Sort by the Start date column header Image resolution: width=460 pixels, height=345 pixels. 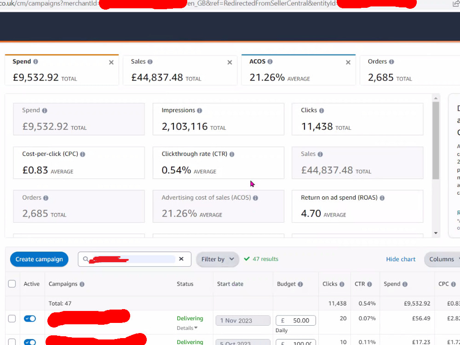pos(230,284)
